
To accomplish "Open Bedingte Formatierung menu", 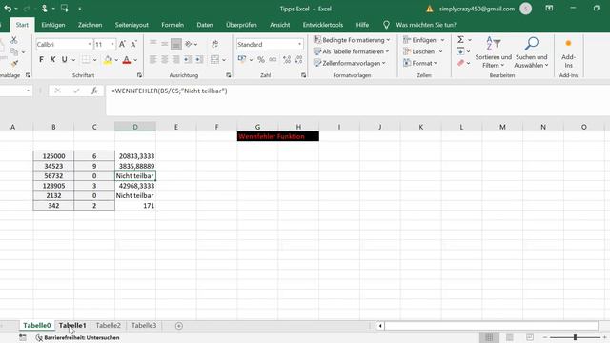I will coord(352,40).
